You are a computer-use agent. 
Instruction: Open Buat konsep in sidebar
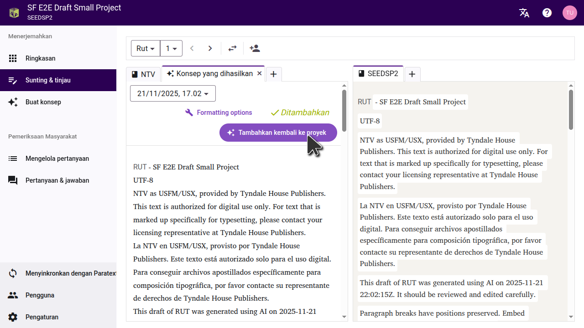click(x=43, y=102)
